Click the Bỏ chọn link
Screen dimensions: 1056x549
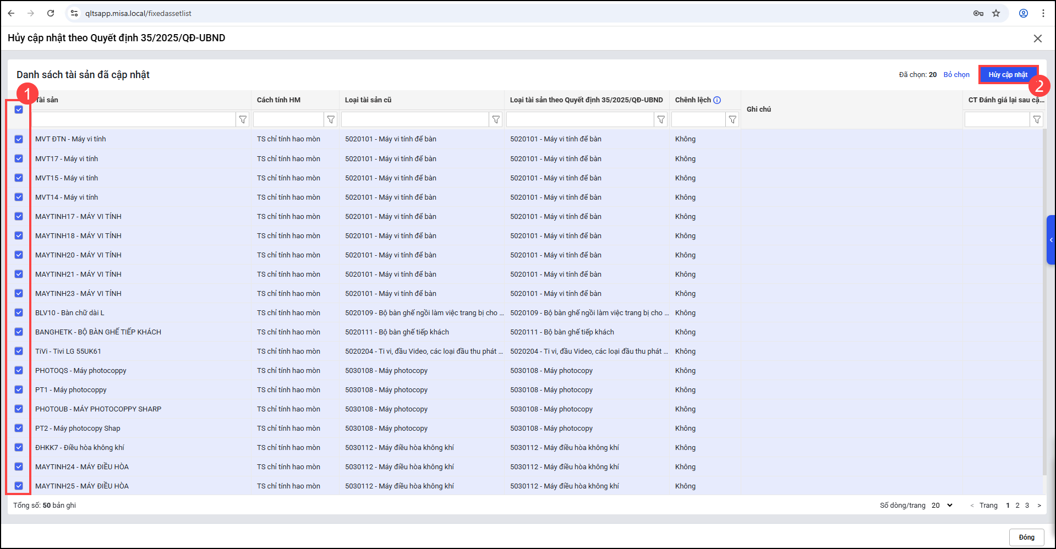pos(956,75)
